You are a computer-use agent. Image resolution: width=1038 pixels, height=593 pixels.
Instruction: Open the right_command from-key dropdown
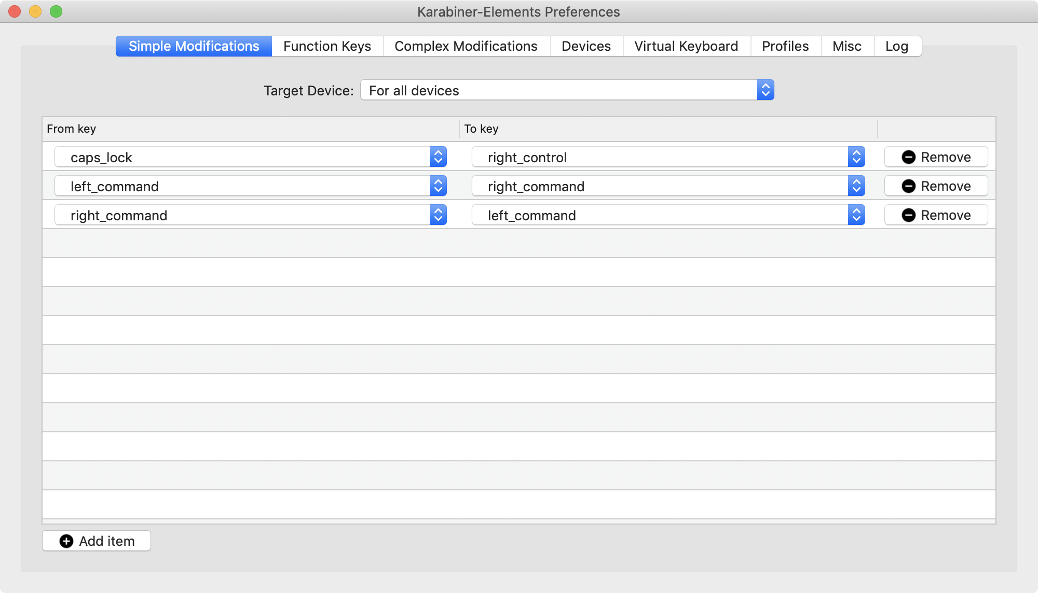tap(251, 215)
